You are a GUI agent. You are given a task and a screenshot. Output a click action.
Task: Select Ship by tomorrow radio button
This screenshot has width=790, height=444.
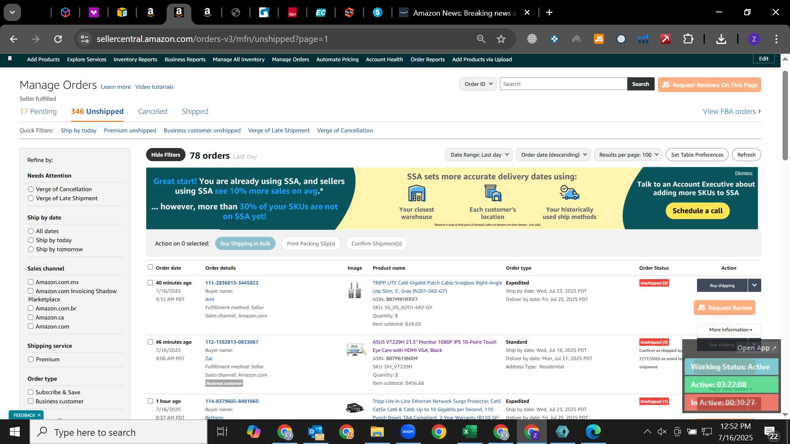pos(31,249)
